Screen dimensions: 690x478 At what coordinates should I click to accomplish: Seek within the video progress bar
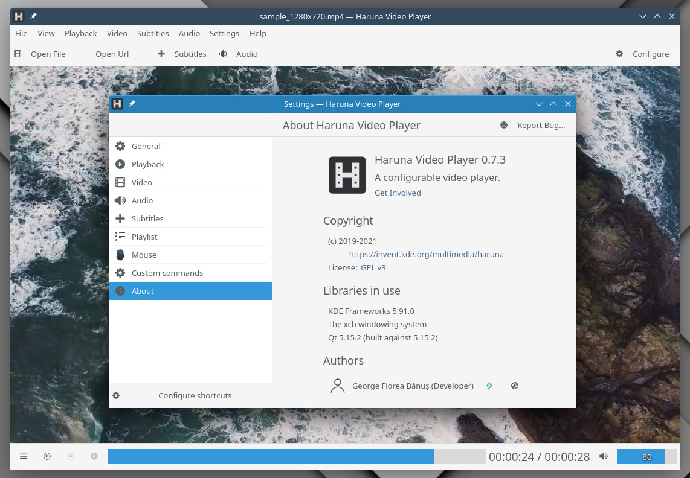(296, 456)
